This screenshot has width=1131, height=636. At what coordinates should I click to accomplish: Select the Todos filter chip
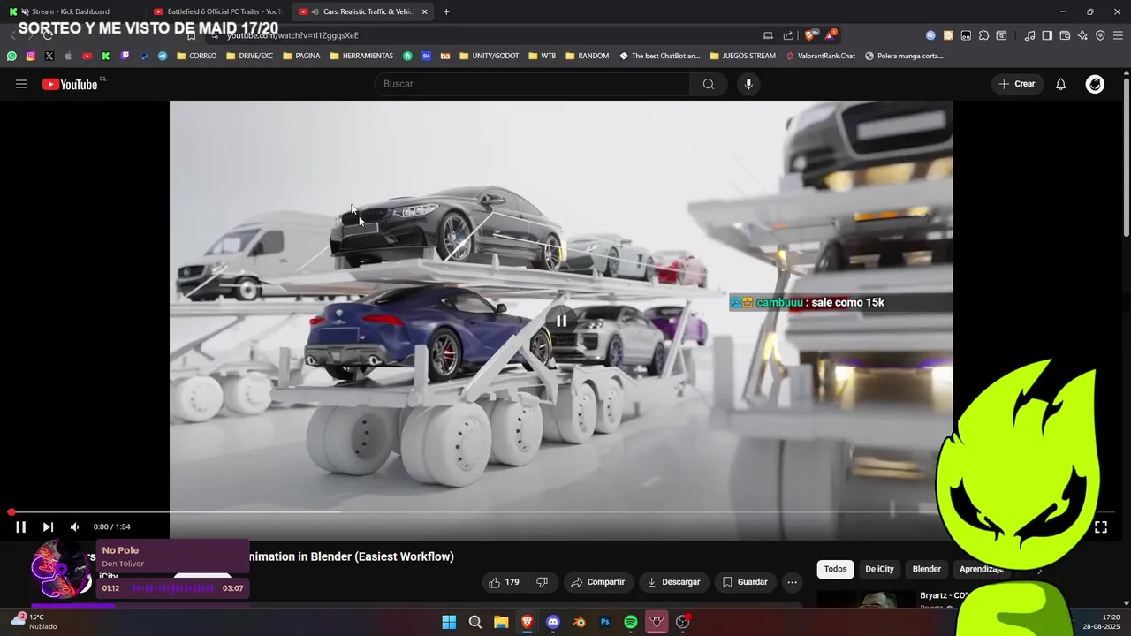(835, 569)
